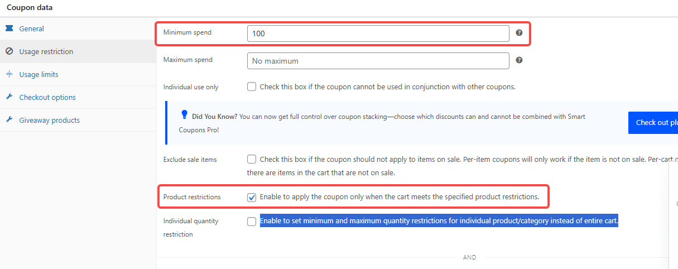Click the Checkout options wrench icon
The width and height of the screenshot is (678, 269).
9,97
